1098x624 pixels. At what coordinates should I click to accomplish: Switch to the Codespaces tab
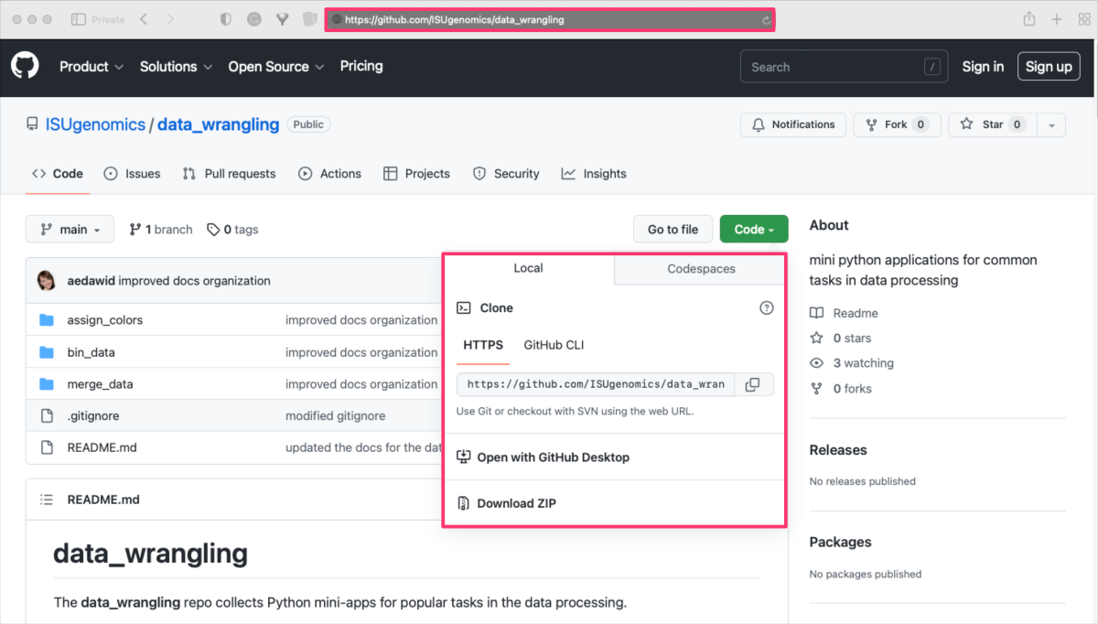(x=701, y=269)
